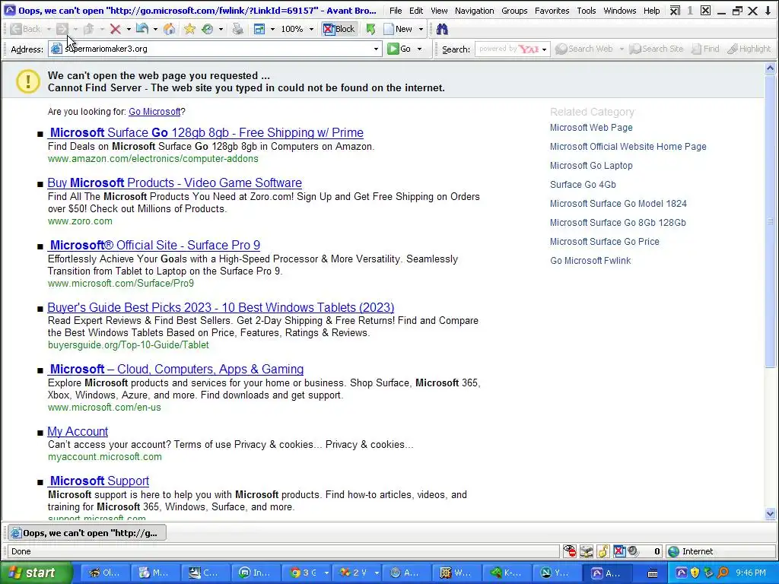Viewport: 779px width, 584px height.
Task: Open the New button dropdown arrow
Action: click(421, 30)
